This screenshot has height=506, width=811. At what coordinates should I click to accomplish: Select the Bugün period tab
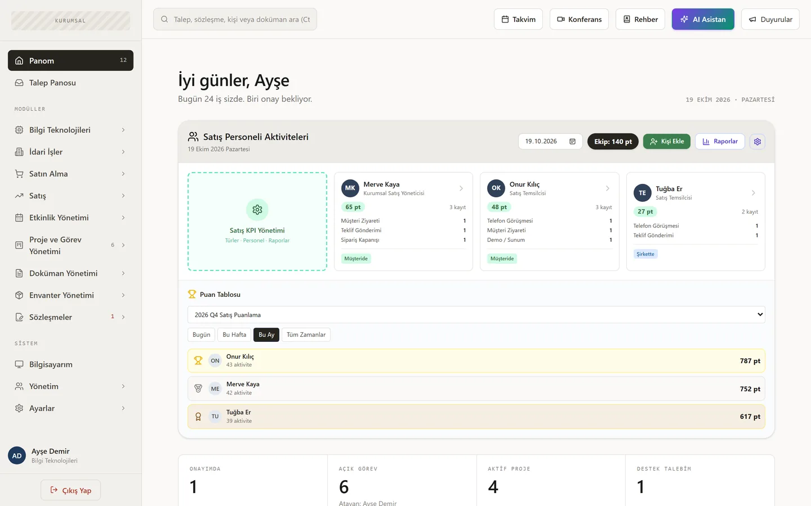tap(201, 335)
